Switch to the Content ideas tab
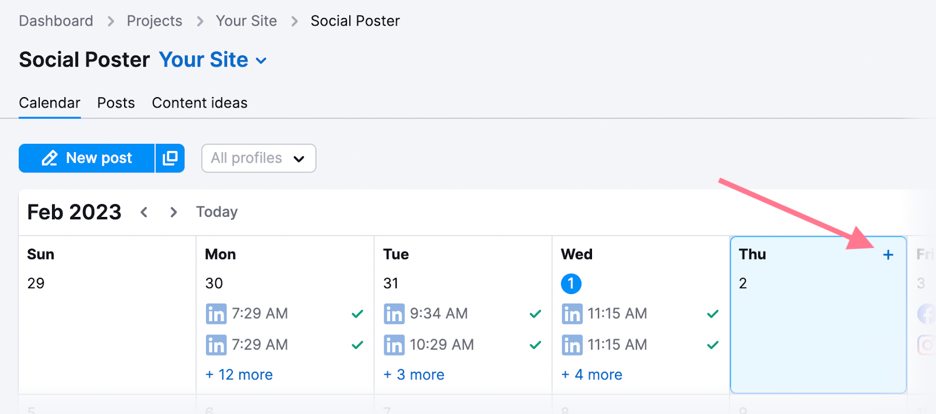The width and height of the screenshot is (936, 414). pos(199,103)
